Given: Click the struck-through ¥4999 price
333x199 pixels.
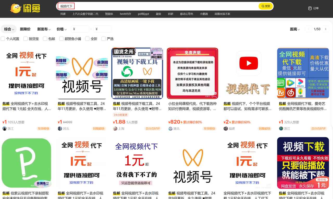Looking at the screenshot, I should click(x=68, y=122).
